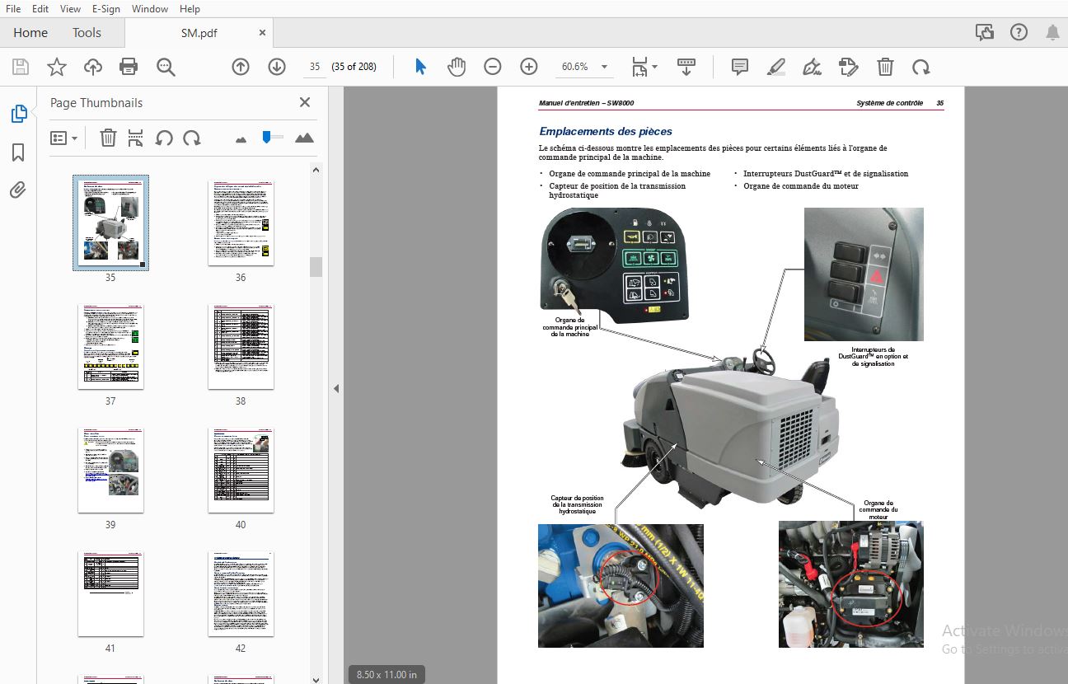Open the Edit menu
1068x684 pixels.
click(x=40, y=9)
